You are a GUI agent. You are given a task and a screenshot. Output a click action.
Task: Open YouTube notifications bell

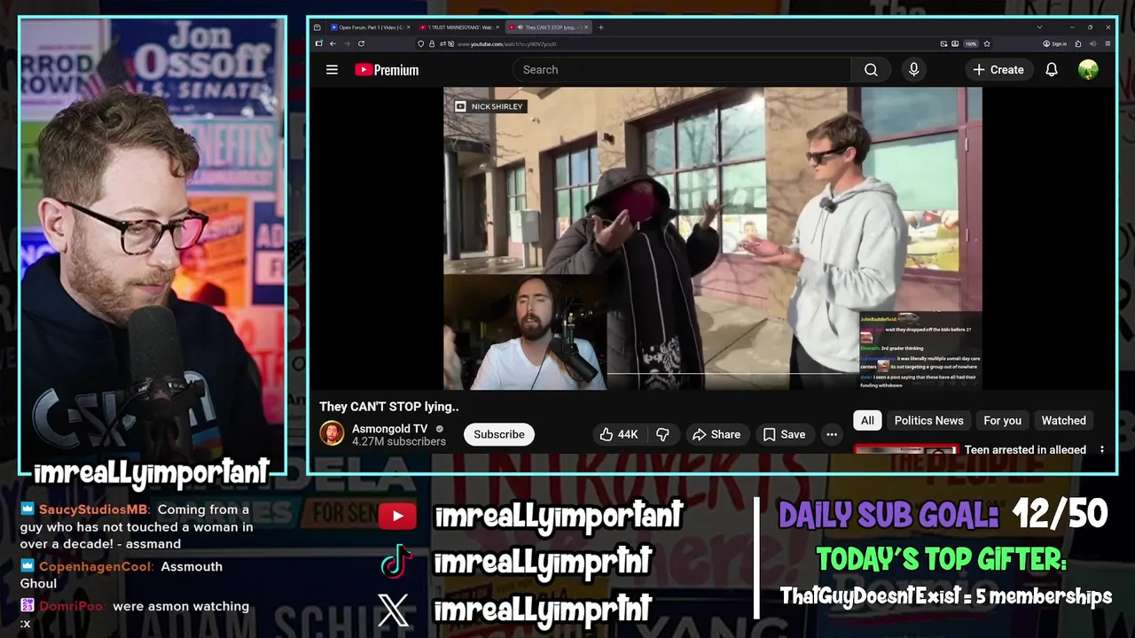1052,69
